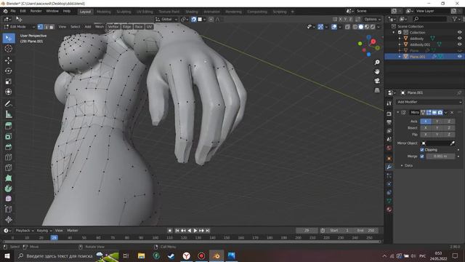Hide dddbody.001 object with eye icon
Screen dimensions: 465x262
tap(459, 44)
